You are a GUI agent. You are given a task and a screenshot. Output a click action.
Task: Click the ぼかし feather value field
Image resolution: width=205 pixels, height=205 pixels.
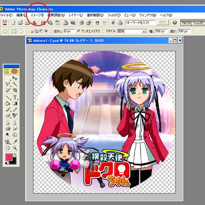tap(70, 31)
